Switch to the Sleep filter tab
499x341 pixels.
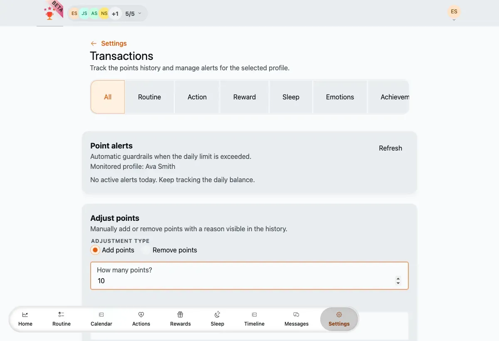point(291,97)
